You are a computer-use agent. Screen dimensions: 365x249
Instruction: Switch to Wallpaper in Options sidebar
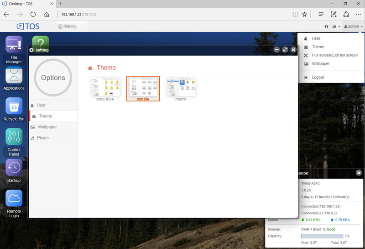(x=47, y=127)
